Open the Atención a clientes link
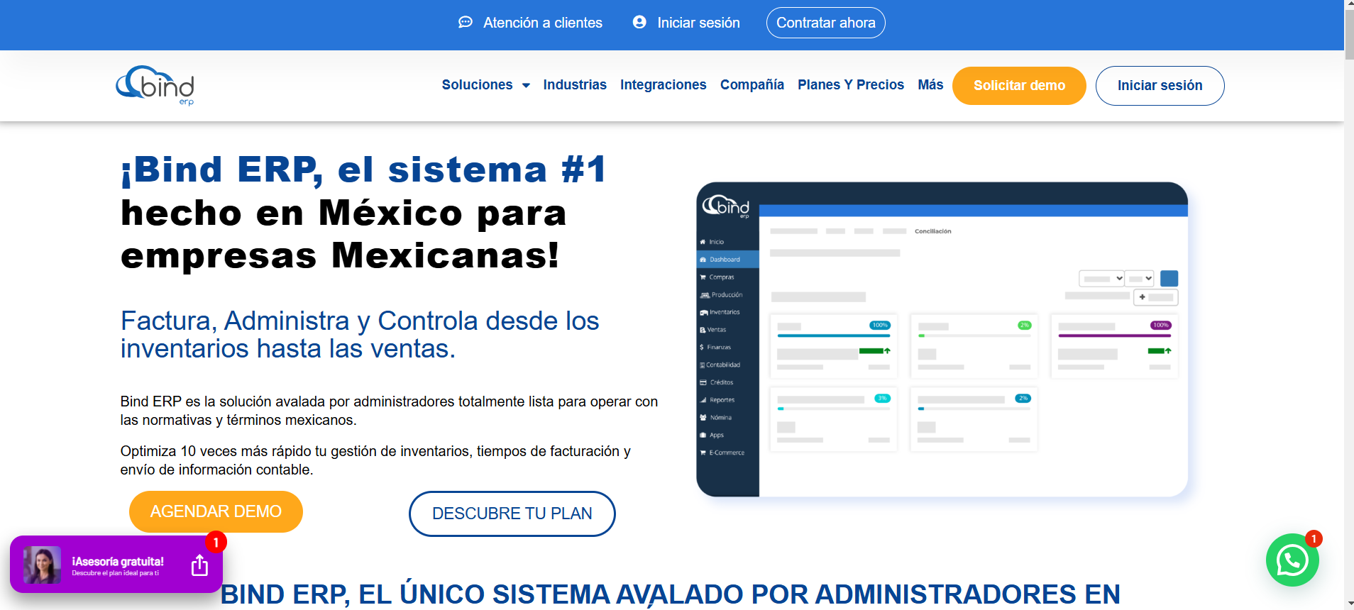 click(x=542, y=23)
